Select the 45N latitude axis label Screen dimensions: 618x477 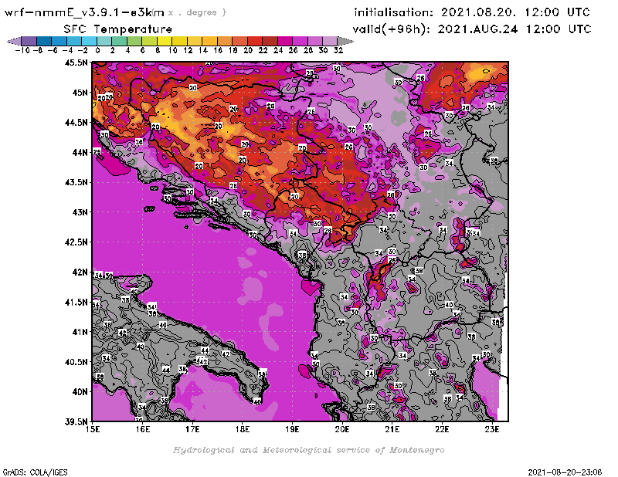(80, 93)
